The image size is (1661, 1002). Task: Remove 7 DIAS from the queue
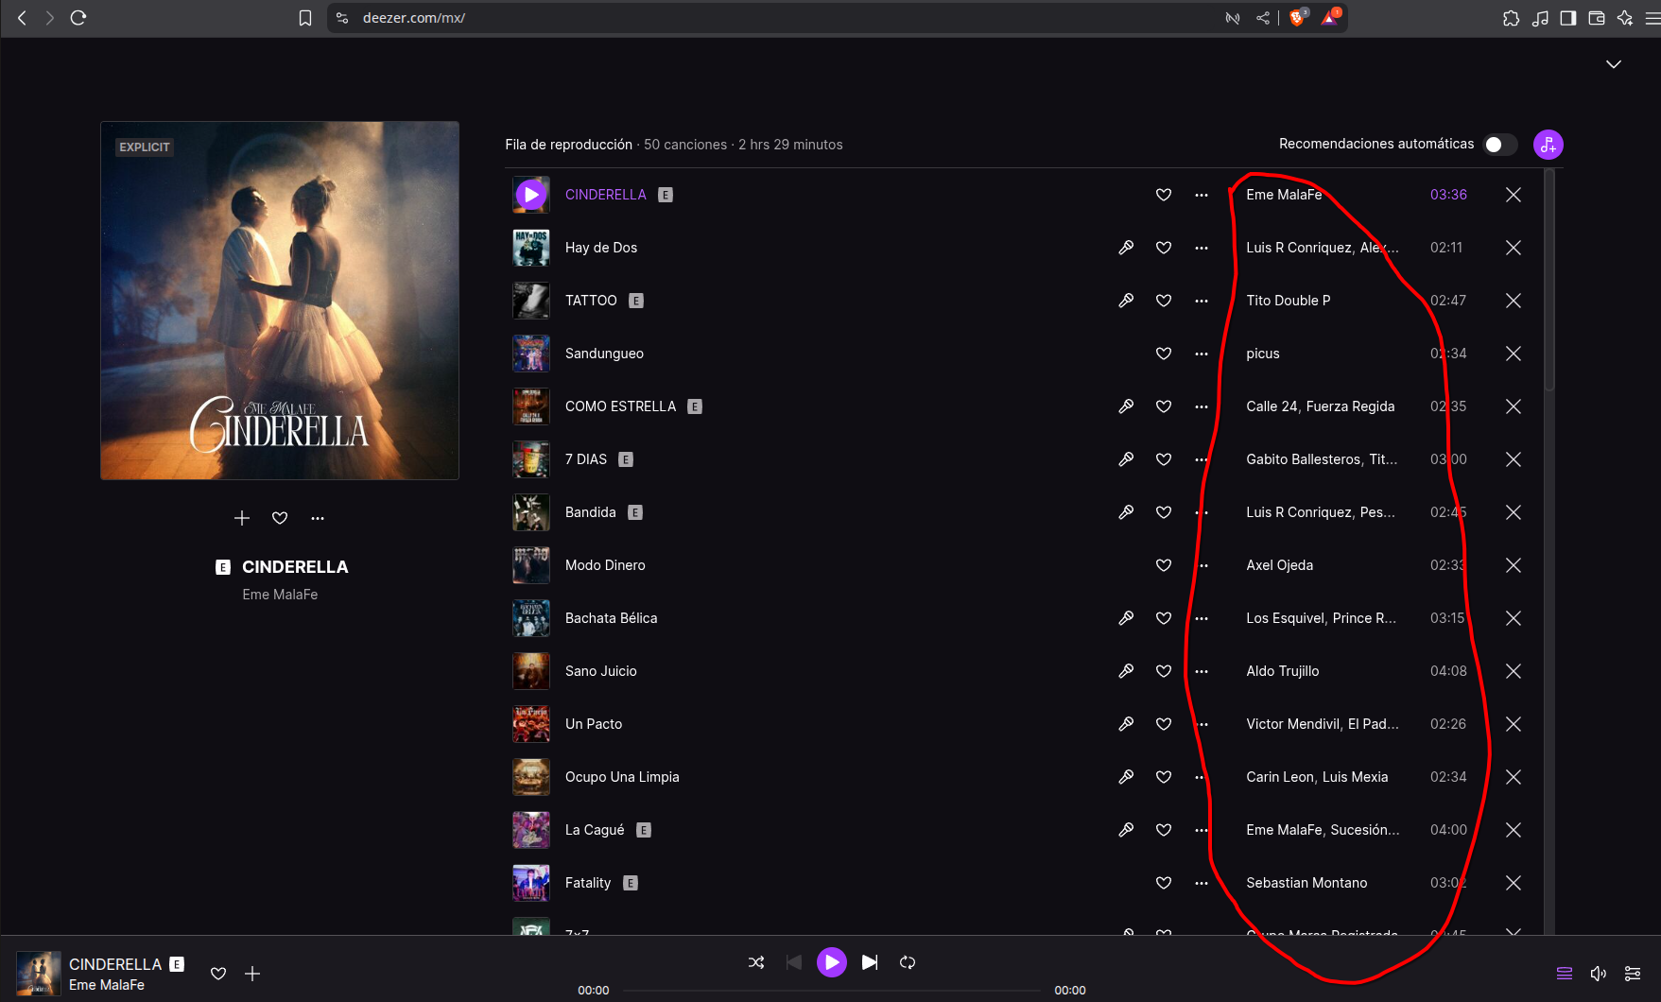[1514, 459]
